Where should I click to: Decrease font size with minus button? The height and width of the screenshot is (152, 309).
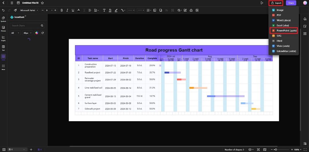click(x=43, y=10)
